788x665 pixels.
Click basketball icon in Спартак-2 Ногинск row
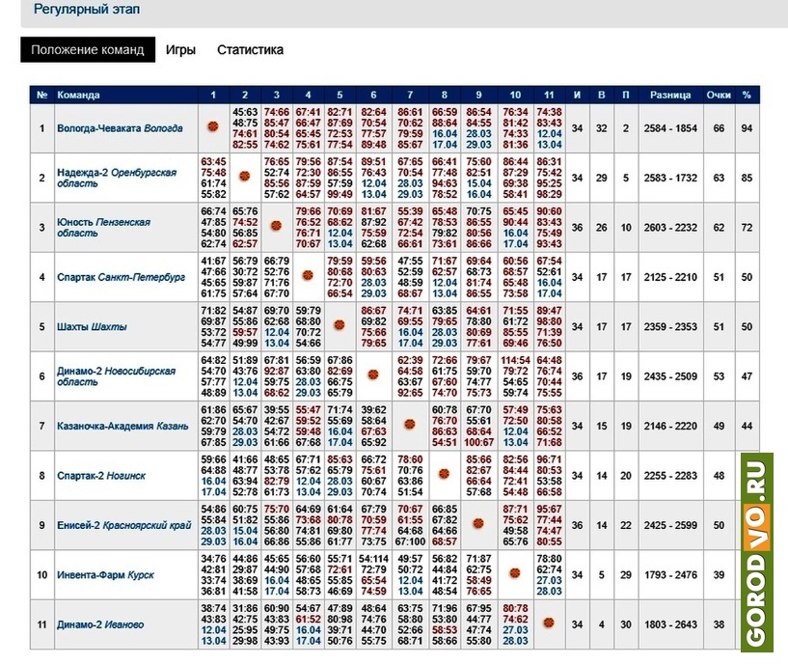click(445, 474)
